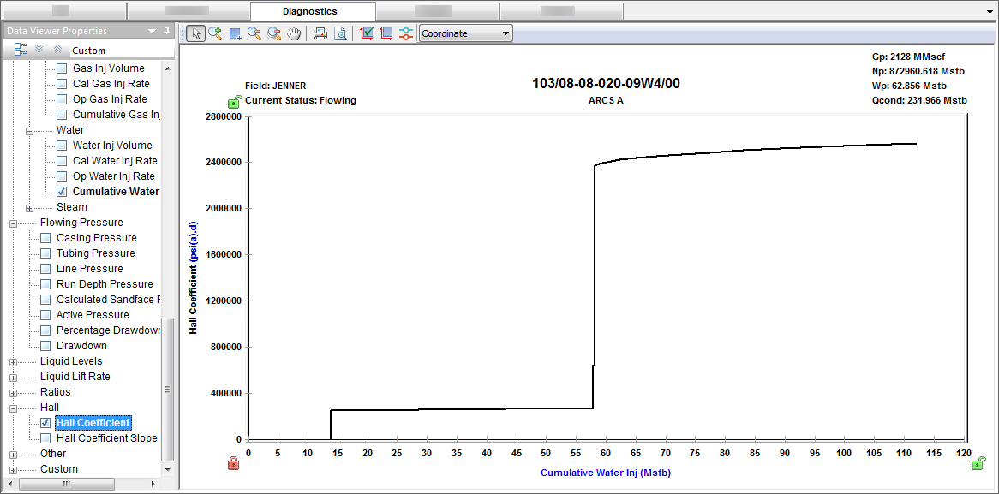999x494 pixels.
Task: Check the Cal Gas Inj Rate box
Action: coord(62,83)
